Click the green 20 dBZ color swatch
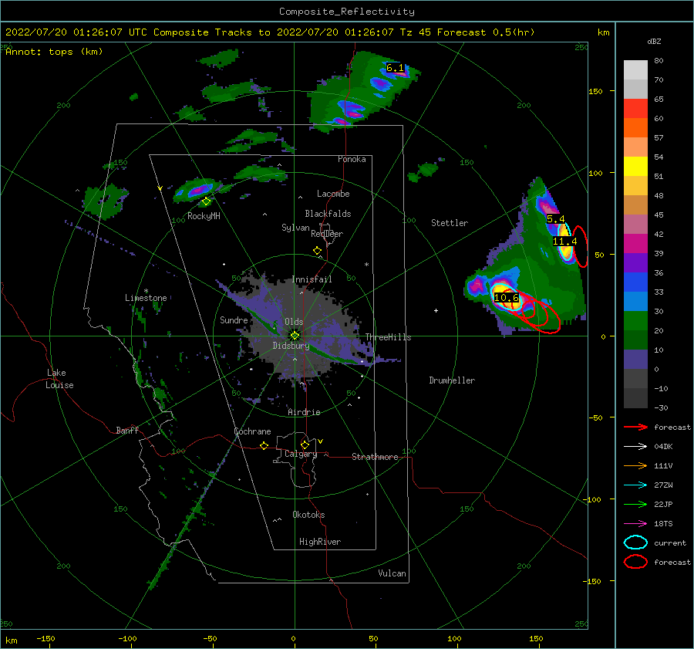The width and height of the screenshot is (694, 649). (635, 321)
